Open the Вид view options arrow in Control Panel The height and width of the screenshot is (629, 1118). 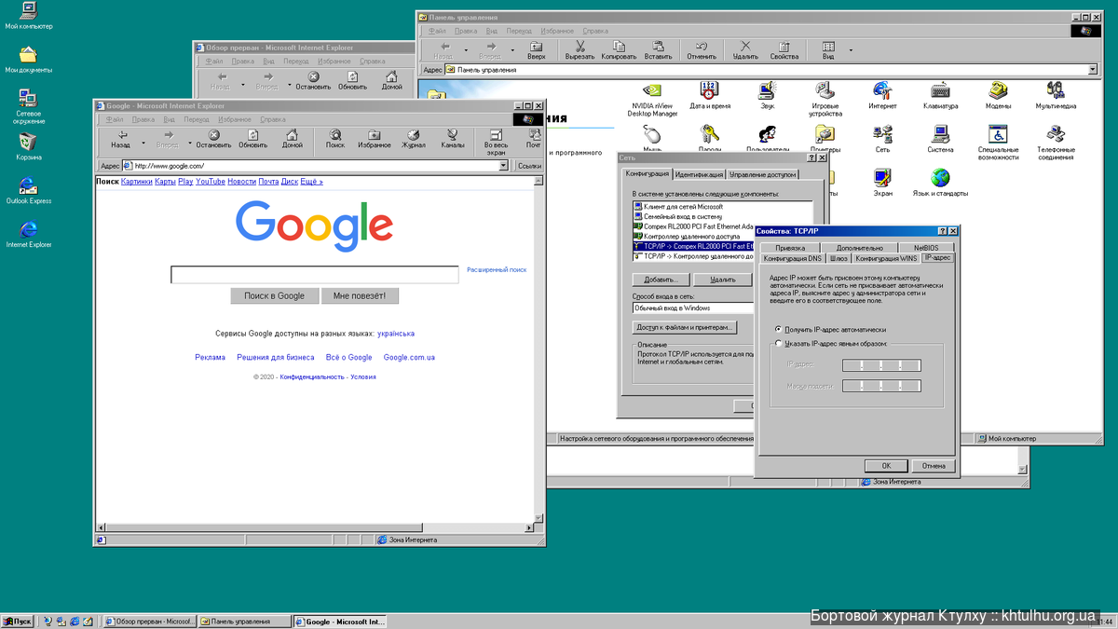click(850, 49)
